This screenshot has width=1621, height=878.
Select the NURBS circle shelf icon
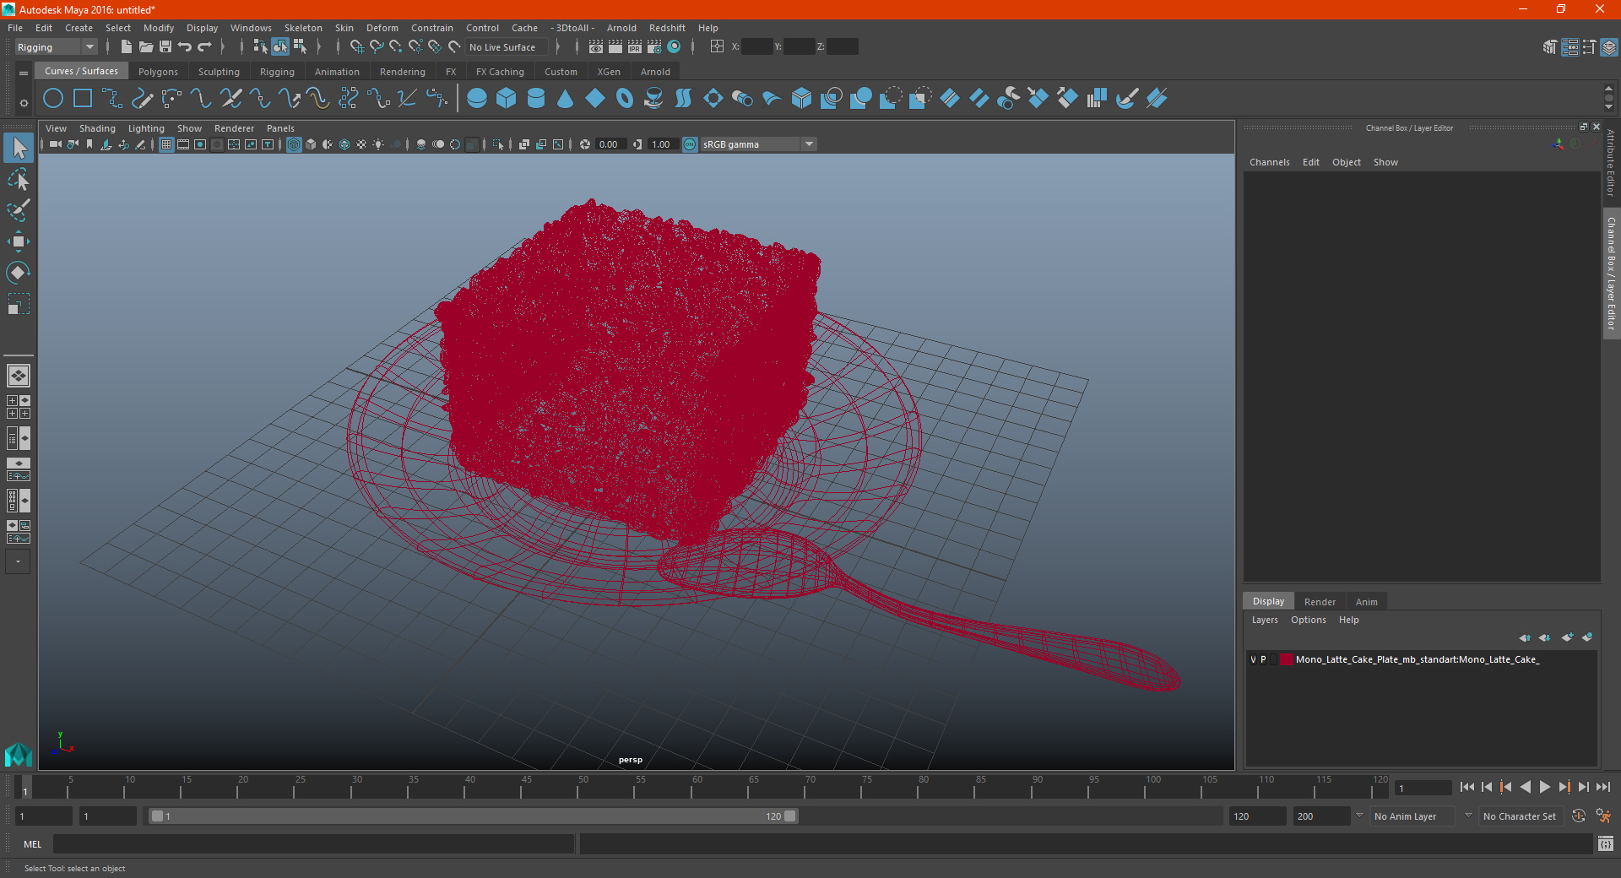53,99
